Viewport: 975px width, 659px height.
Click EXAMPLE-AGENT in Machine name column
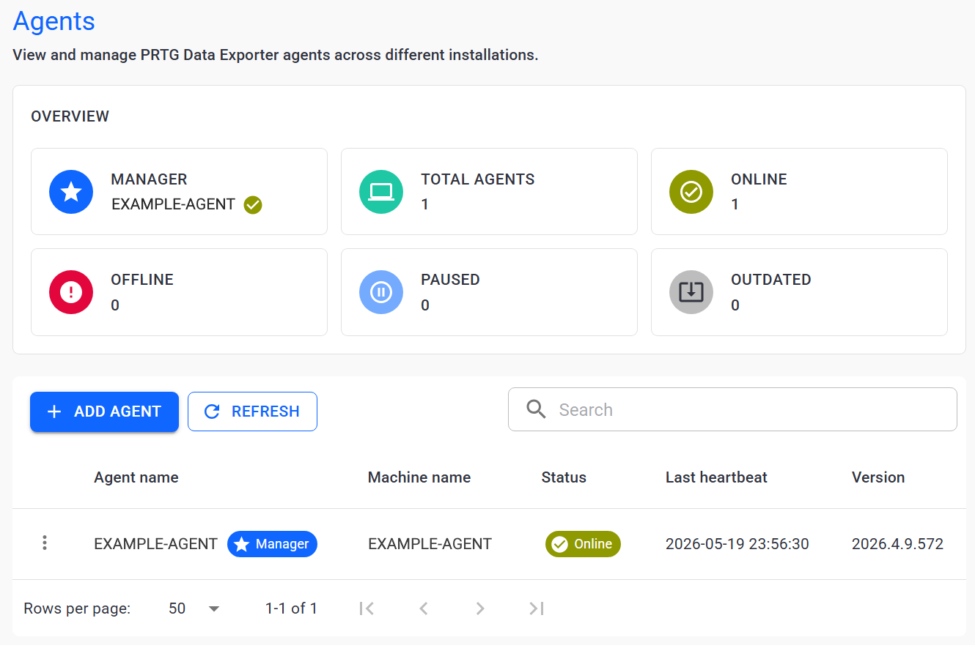(430, 544)
